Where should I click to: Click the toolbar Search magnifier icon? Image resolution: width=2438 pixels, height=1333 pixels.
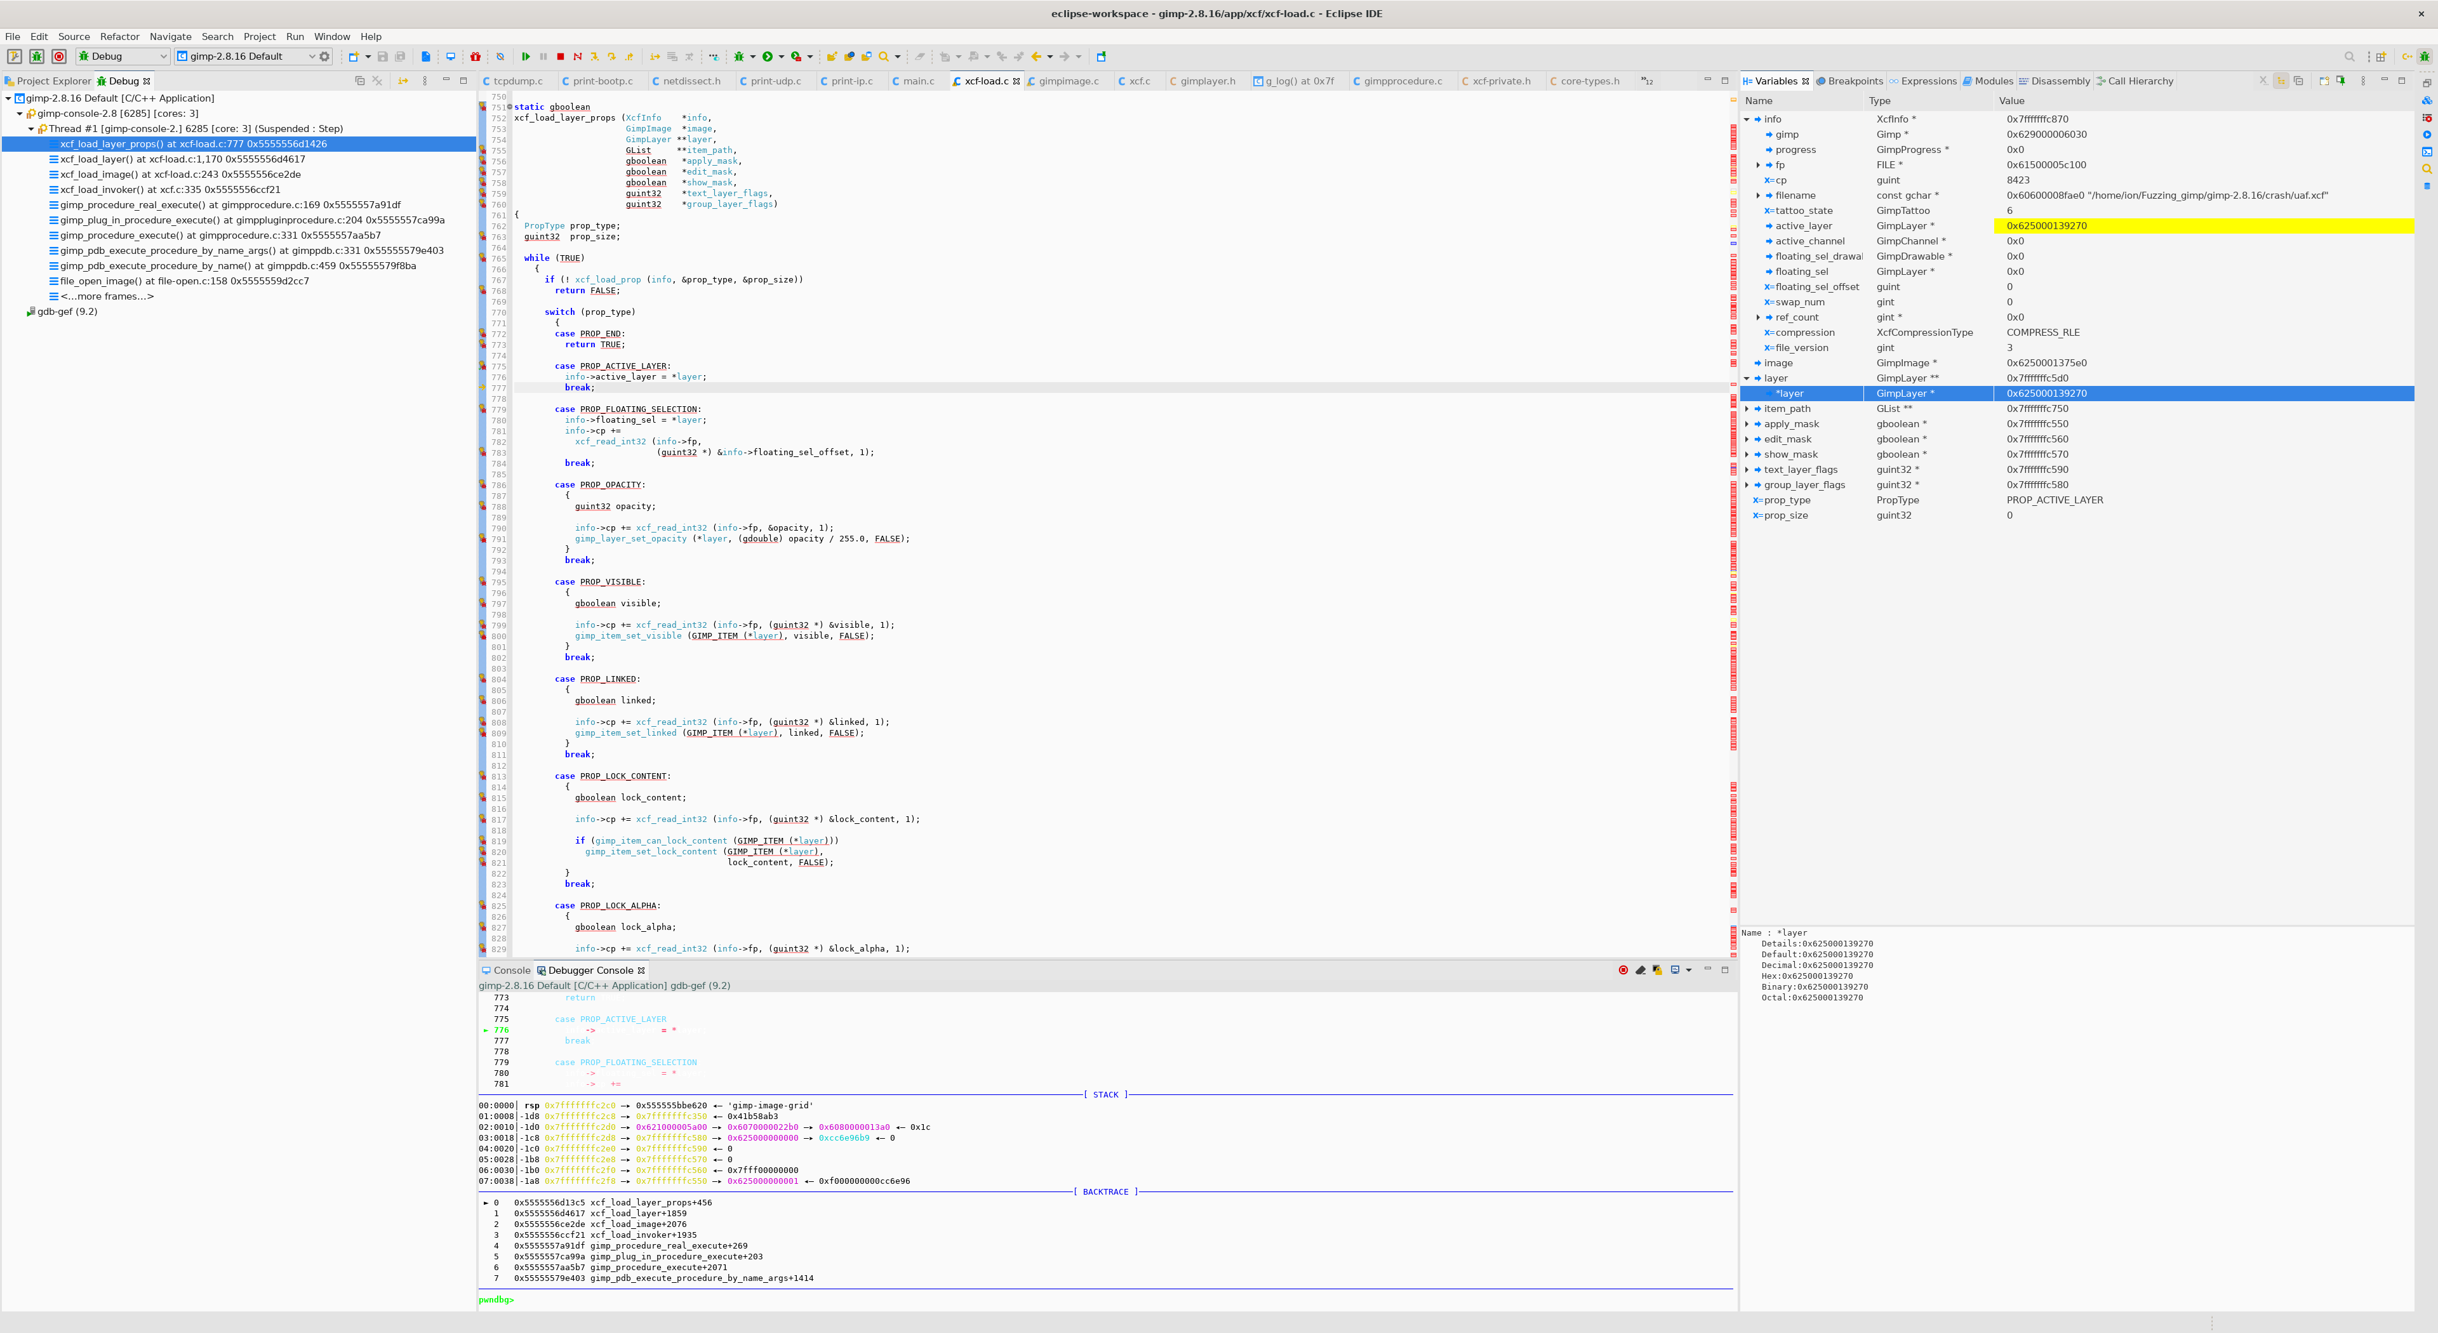[x=883, y=56]
